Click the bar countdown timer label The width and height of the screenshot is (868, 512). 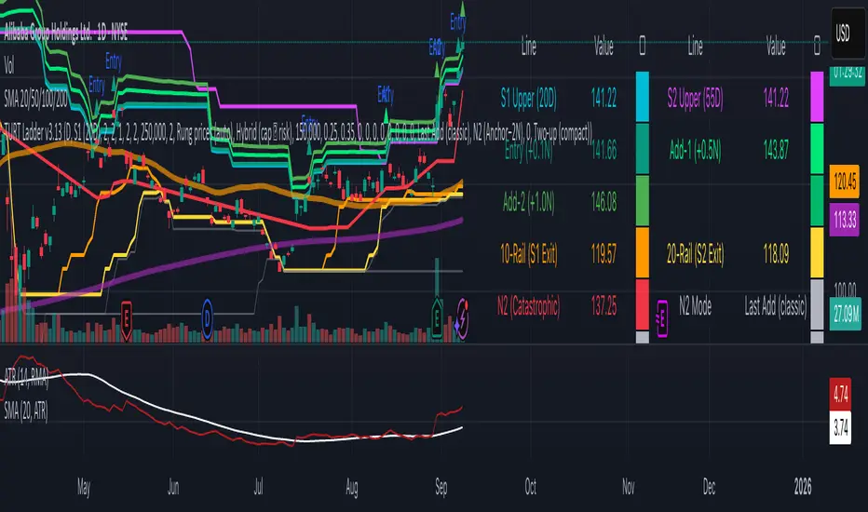click(848, 75)
